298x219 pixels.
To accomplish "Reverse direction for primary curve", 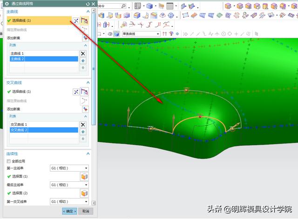I will point(76,21).
